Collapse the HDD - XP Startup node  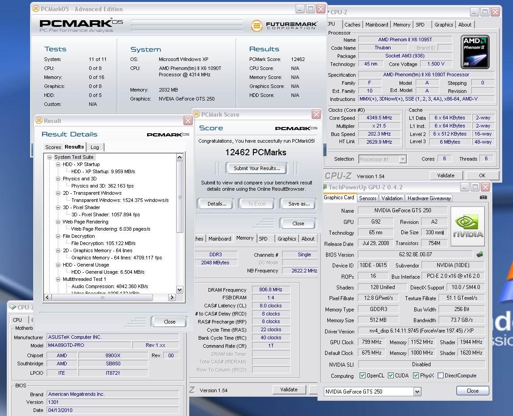(x=58, y=164)
